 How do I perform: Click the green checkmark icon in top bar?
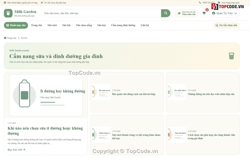(x=5, y=3)
